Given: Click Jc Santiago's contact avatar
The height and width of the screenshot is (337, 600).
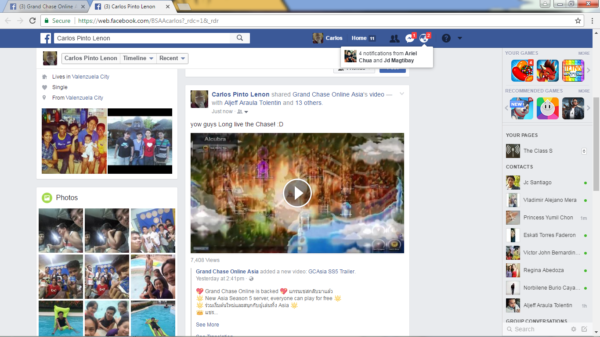Looking at the screenshot, I should (513, 183).
